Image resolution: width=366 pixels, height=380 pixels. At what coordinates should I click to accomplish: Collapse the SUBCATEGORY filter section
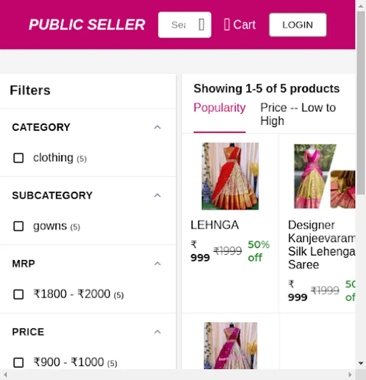[x=157, y=195]
